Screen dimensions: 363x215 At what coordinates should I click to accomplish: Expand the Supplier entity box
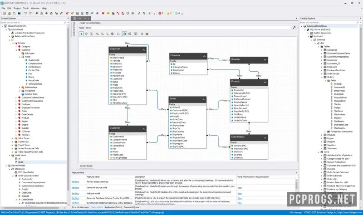265,60
